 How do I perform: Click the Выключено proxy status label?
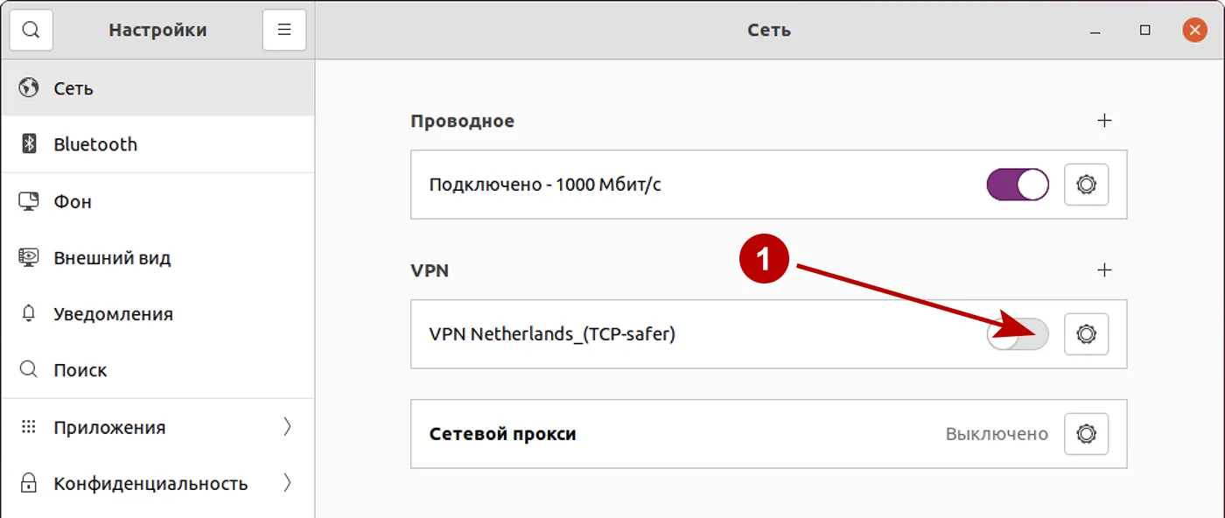(998, 433)
